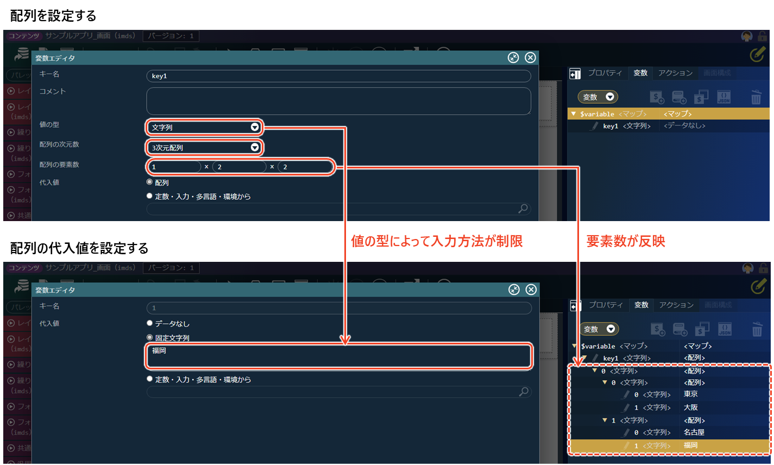Choose the 固定文字列 radio option
Image resolution: width=774 pixels, height=465 pixels.
pyautogui.click(x=150, y=338)
